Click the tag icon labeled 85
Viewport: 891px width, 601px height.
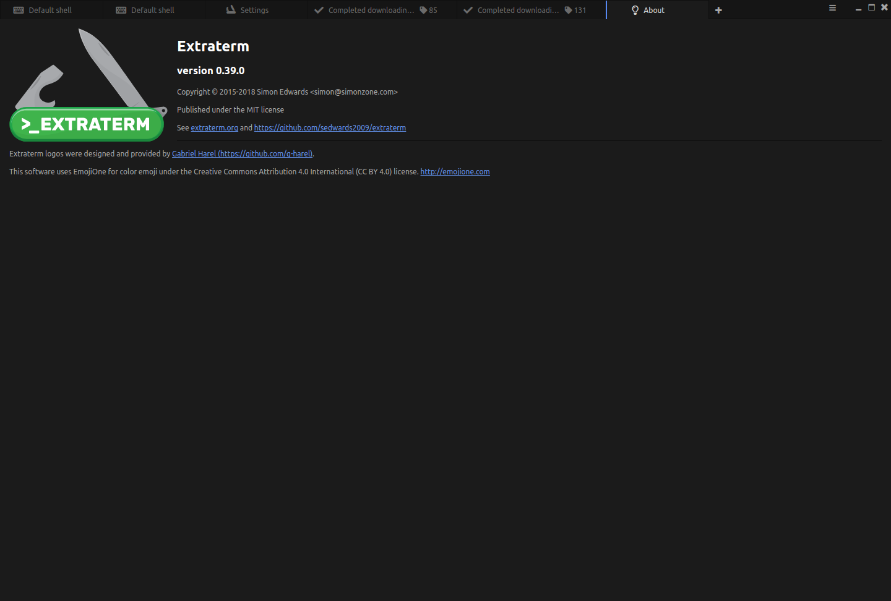tap(423, 10)
